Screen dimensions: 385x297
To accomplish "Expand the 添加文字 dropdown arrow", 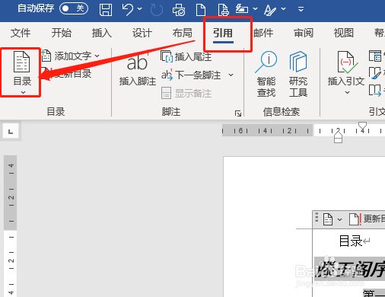I will pos(97,56).
